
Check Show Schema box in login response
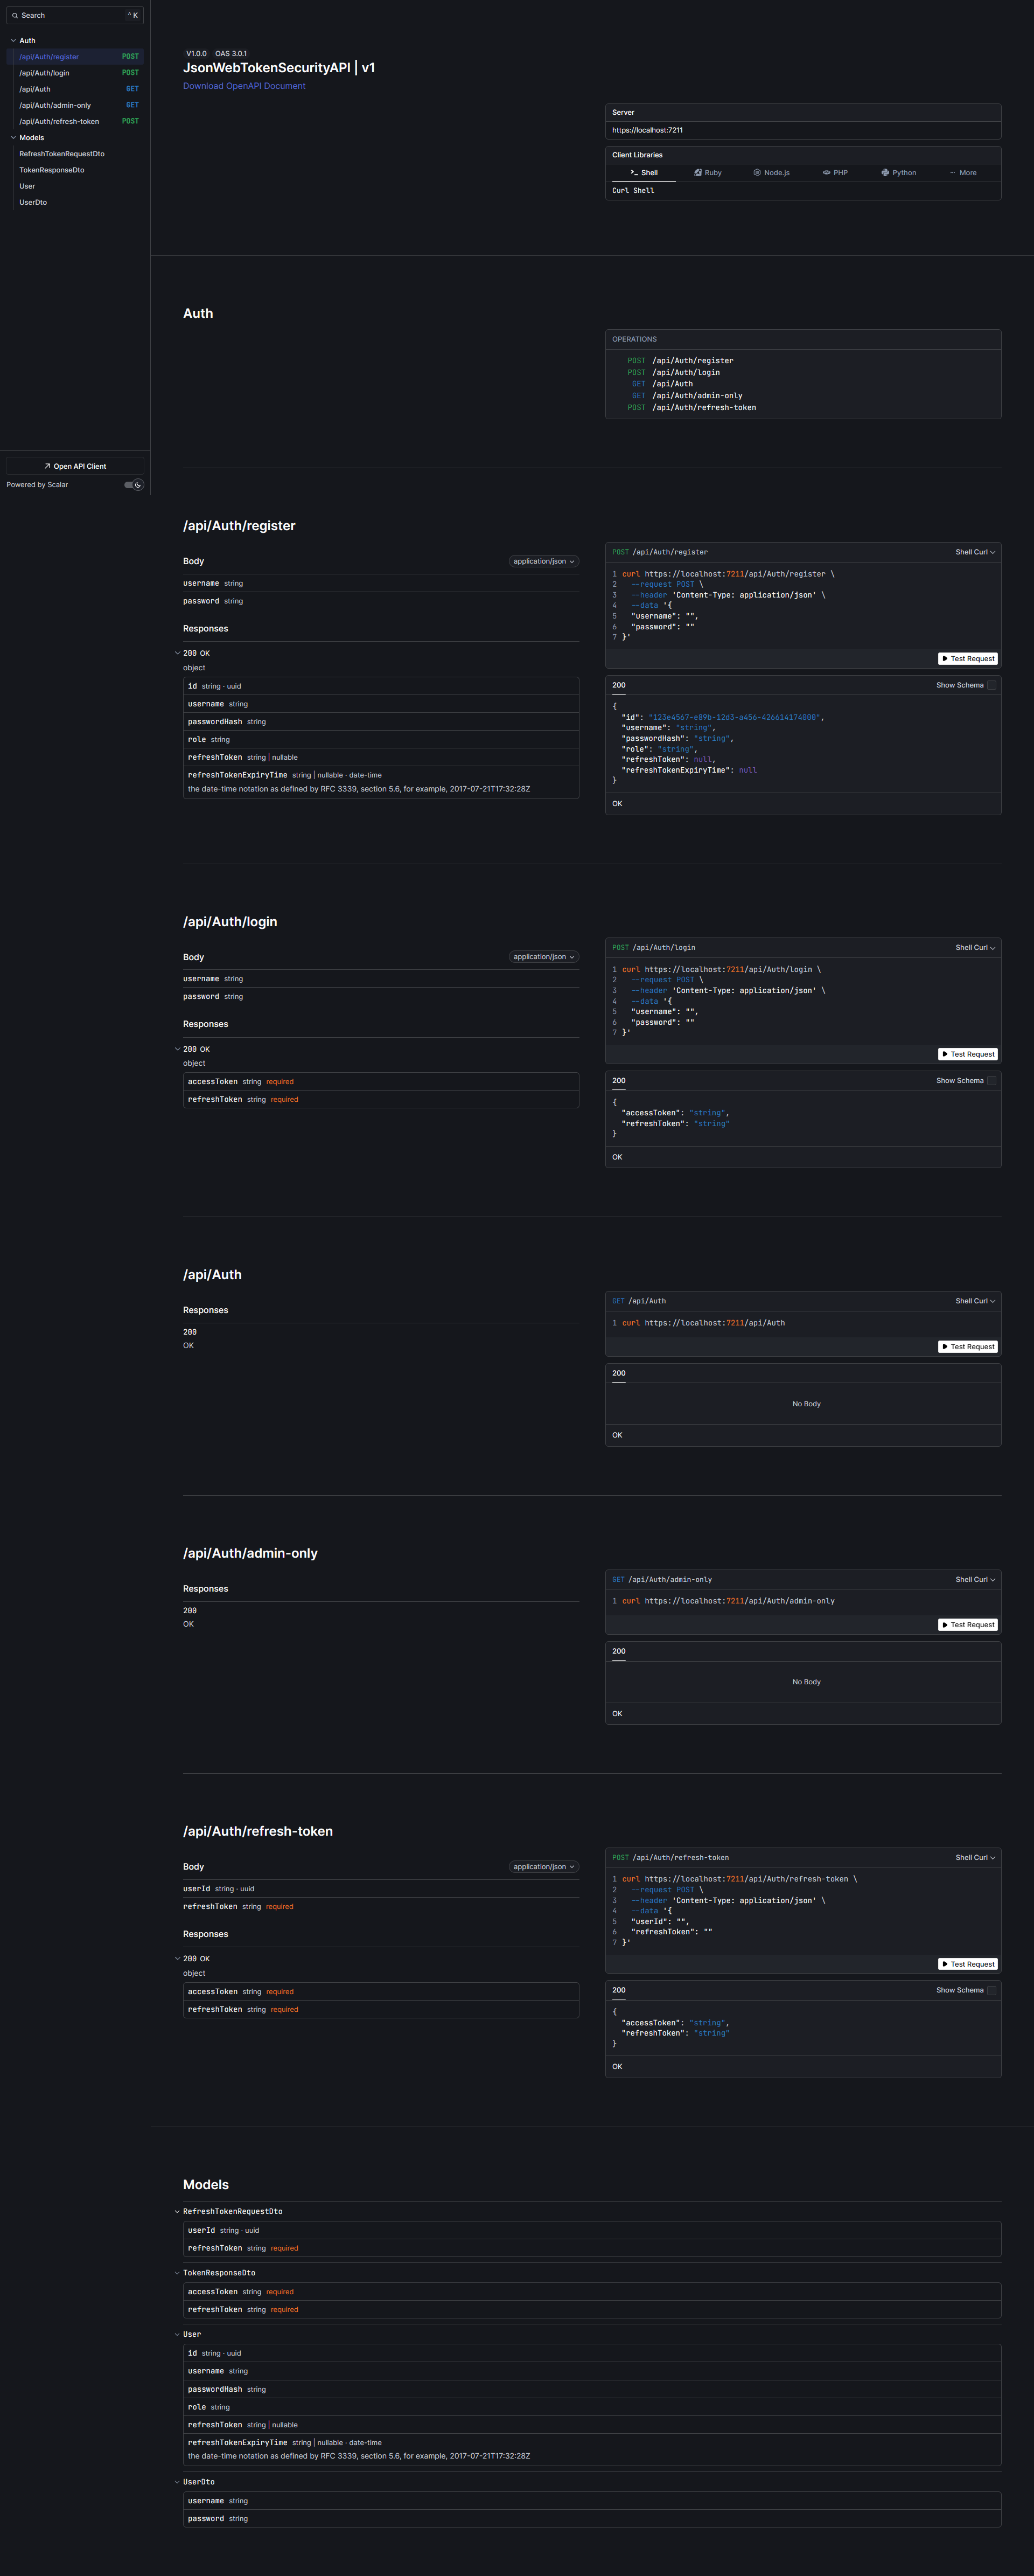pyautogui.click(x=991, y=1081)
